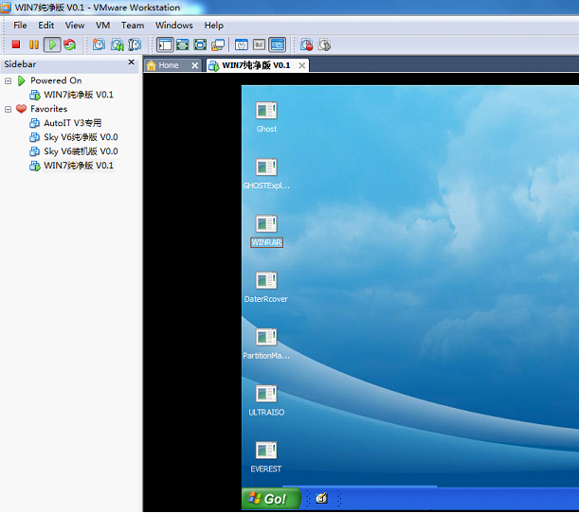Click the green Power On play button
Image resolution: width=579 pixels, height=513 pixels.
(x=52, y=44)
